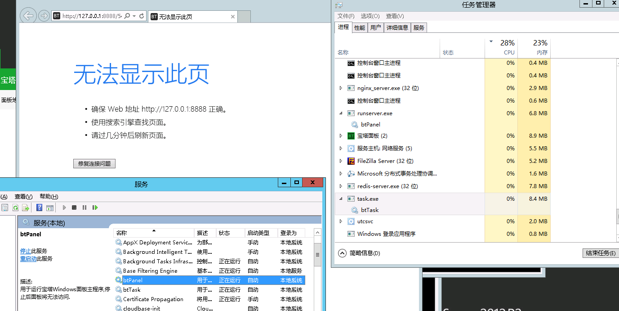The height and width of the screenshot is (311, 619).
Task: Click the Microsoft 分布式事务处理 process icon
Action: (351, 174)
